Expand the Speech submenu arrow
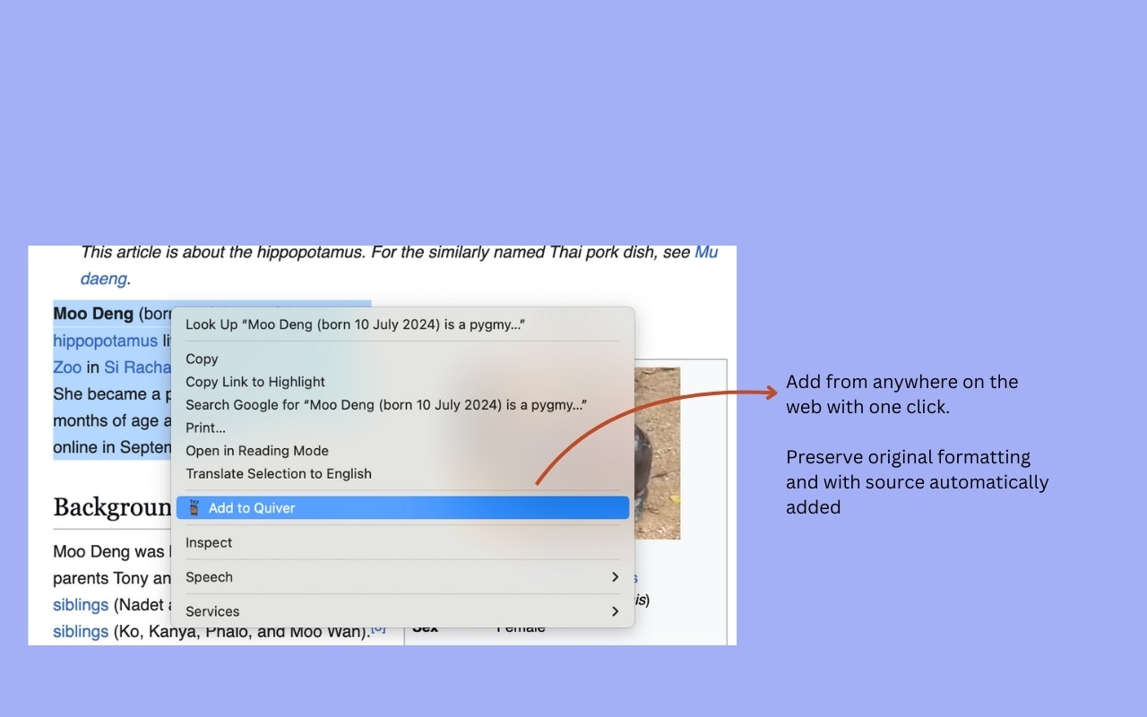 [x=615, y=577]
